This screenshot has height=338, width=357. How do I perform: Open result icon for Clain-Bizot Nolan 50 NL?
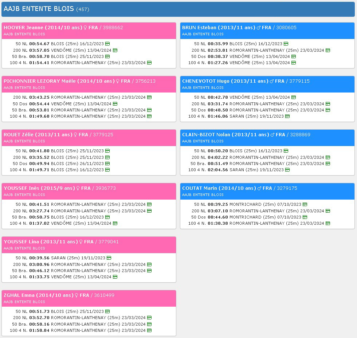(x=286, y=151)
